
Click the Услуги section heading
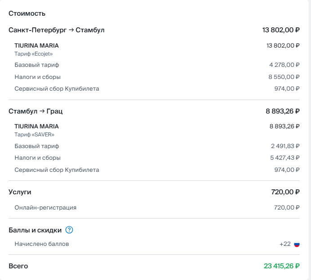(x=20, y=192)
